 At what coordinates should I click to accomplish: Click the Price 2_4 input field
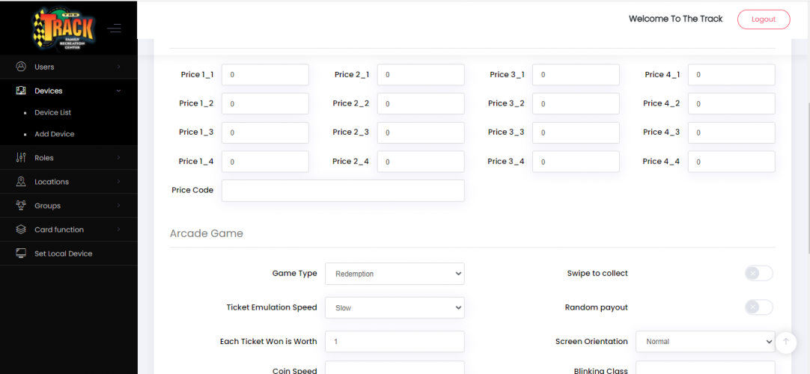[421, 162]
